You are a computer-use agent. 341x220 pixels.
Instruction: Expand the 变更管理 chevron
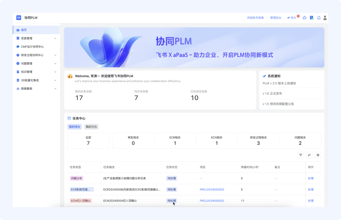click(x=55, y=38)
